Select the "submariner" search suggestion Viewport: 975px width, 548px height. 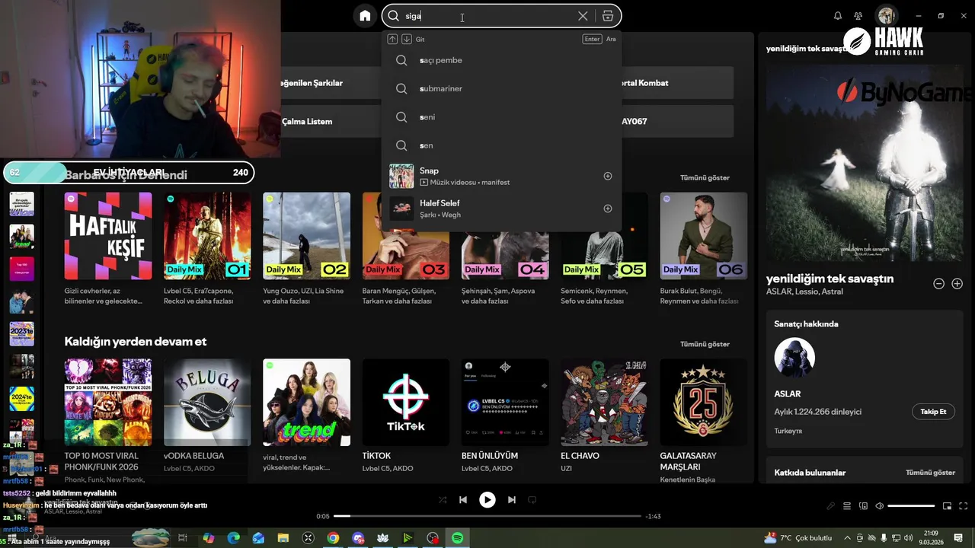click(502, 88)
